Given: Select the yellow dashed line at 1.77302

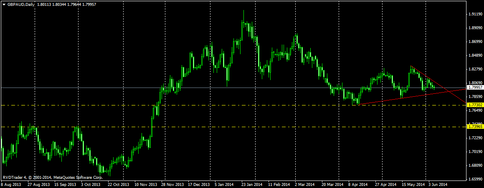Looking at the screenshot, I should click(x=233, y=105).
